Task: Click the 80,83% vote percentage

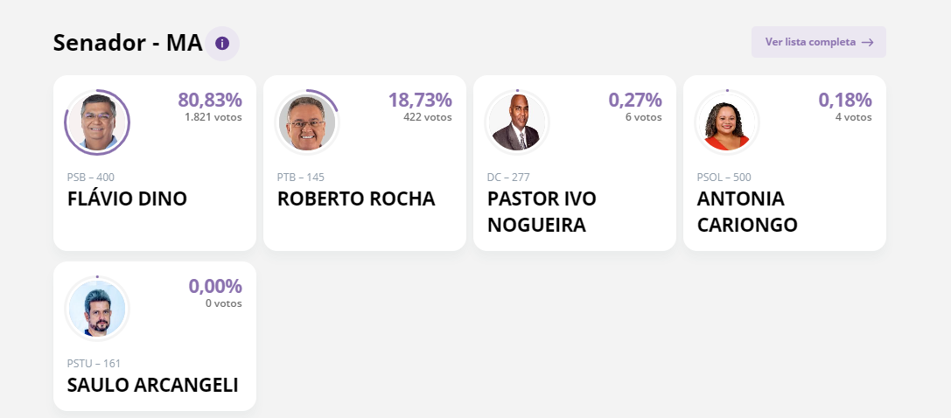Action: click(210, 100)
